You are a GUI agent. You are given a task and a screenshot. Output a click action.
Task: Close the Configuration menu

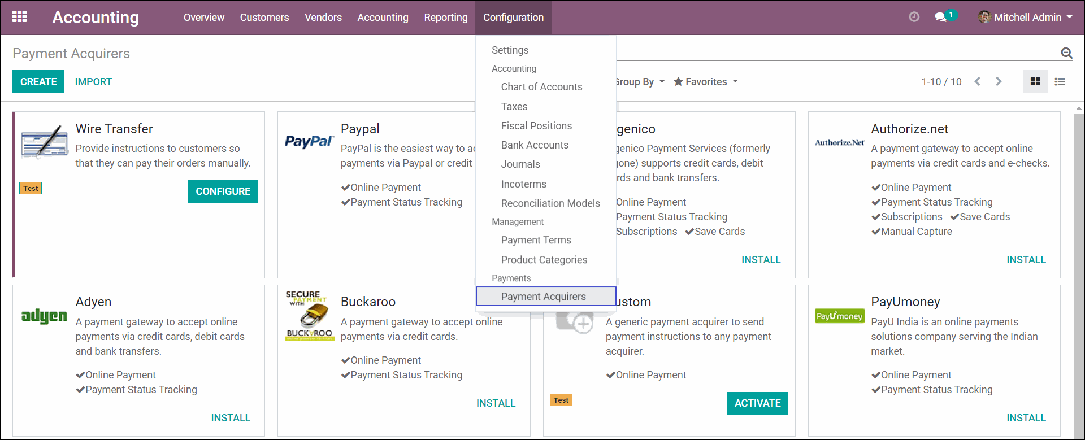click(x=513, y=18)
